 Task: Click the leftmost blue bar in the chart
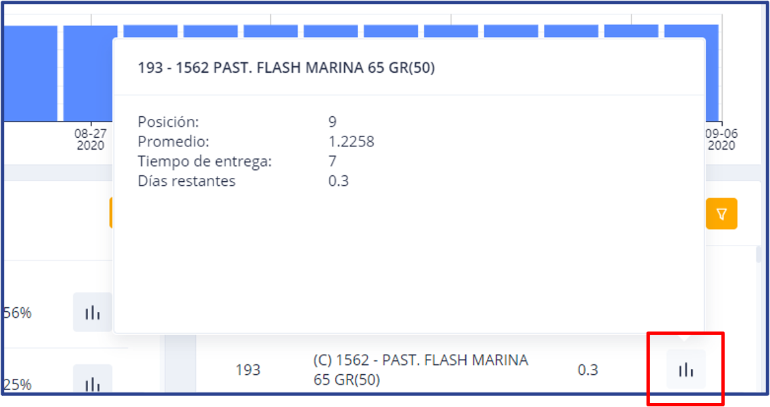pyautogui.click(x=28, y=72)
